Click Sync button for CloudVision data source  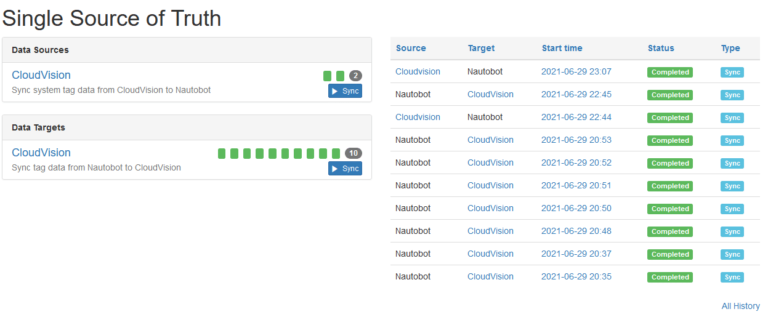(x=345, y=91)
